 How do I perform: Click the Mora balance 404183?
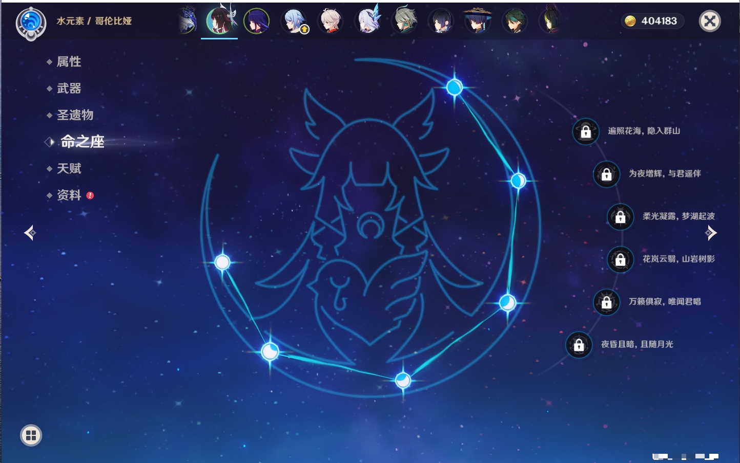coord(659,21)
